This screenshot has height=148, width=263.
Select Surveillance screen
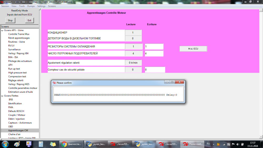14,49
